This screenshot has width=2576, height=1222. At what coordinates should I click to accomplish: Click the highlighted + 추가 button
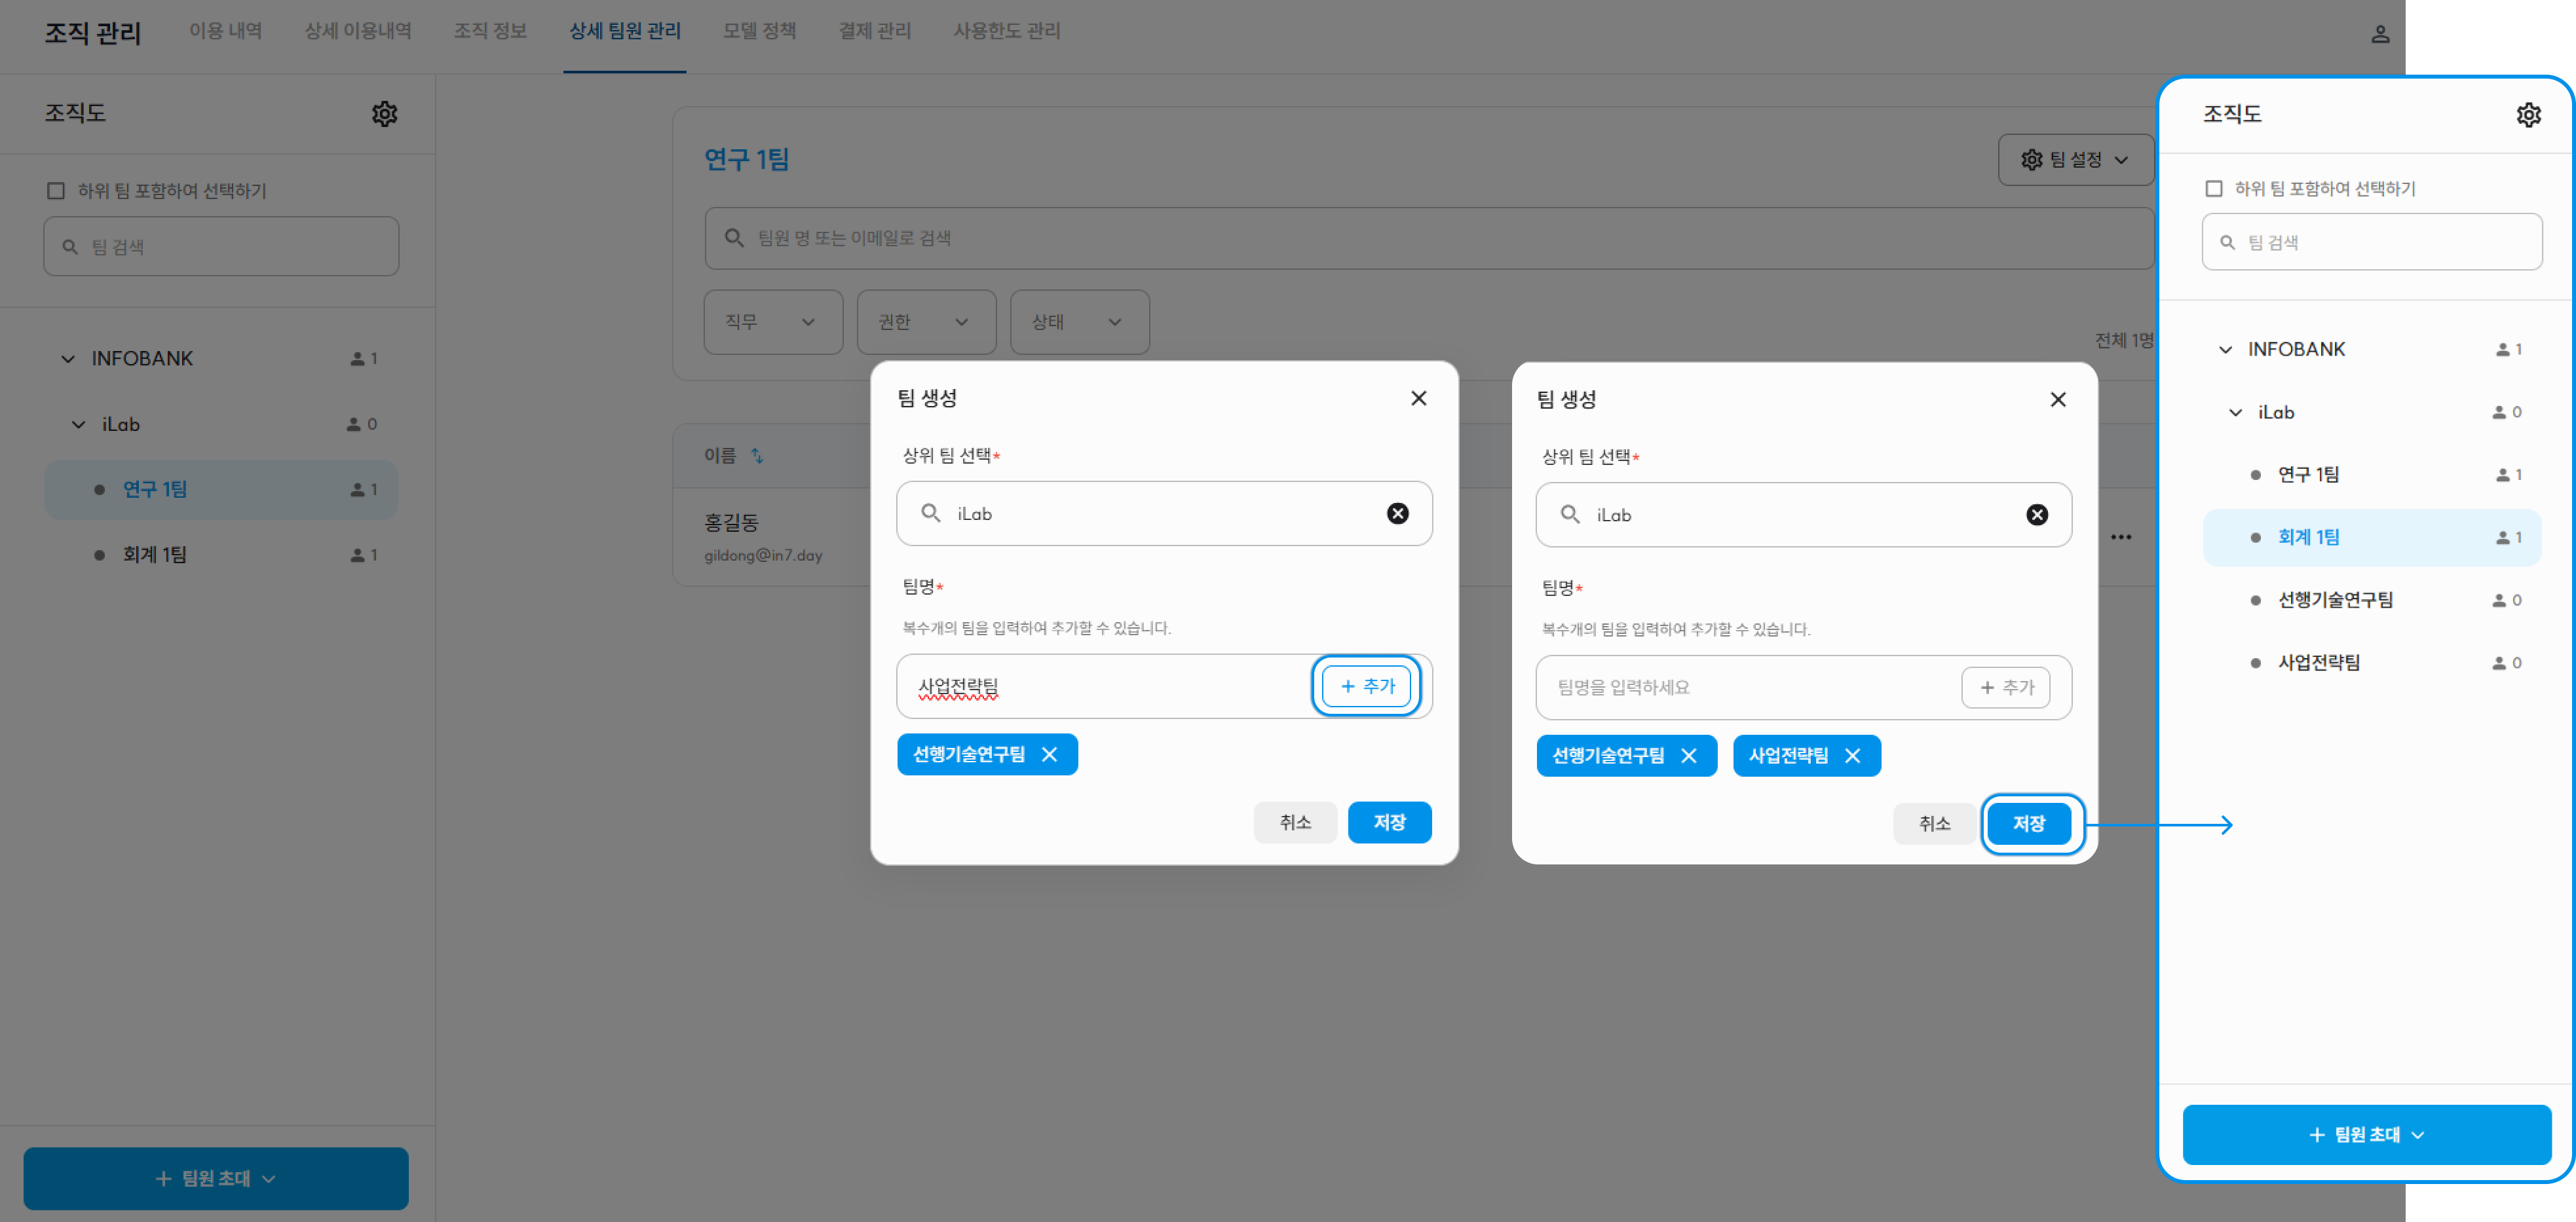click(x=1366, y=686)
